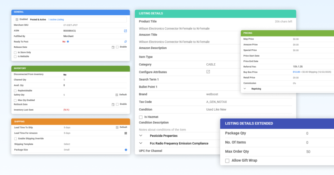Open the Release Date calendar icon
The image size is (334, 175).
click(113, 47)
